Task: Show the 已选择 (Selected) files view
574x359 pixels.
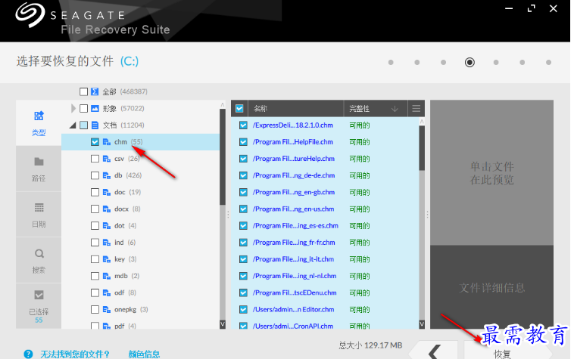Action: [39, 306]
